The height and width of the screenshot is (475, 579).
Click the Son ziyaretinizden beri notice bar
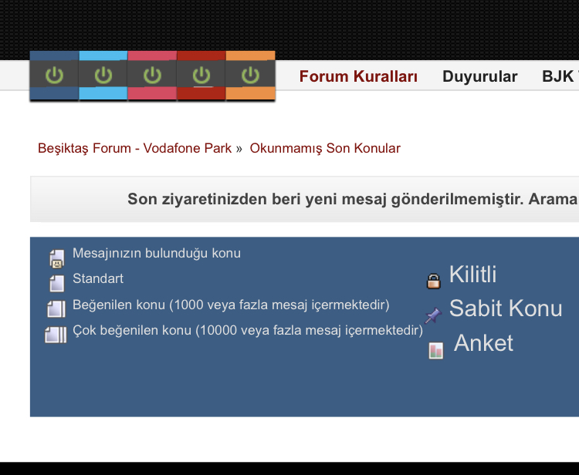352,199
